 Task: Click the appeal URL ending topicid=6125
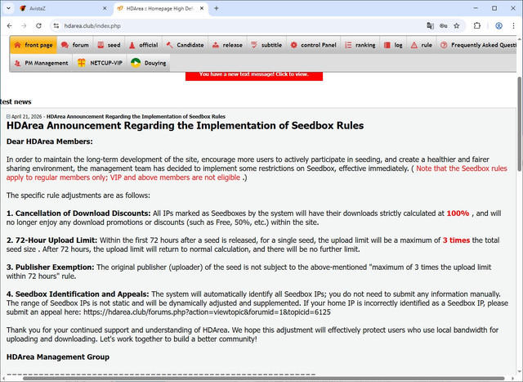(207, 312)
